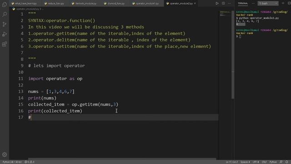
Task: Click line number 13 in the gutter
Action: click(21, 92)
